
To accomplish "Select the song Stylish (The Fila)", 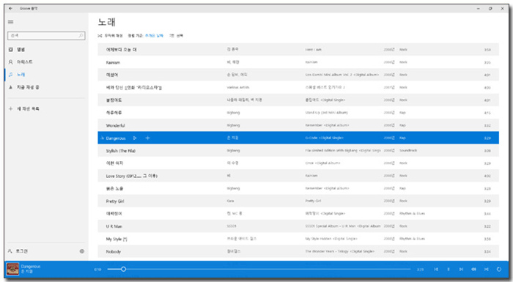I will (120, 151).
